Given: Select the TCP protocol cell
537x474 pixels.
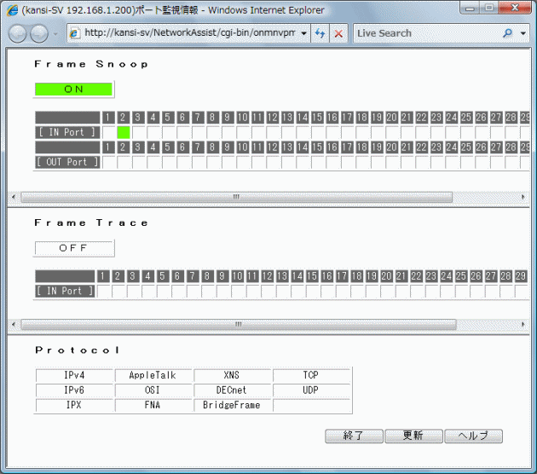Looking at the screenshot, I should 311,375.
